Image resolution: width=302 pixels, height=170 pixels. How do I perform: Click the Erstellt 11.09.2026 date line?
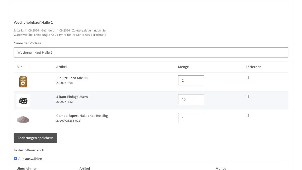tap(60, 30)
